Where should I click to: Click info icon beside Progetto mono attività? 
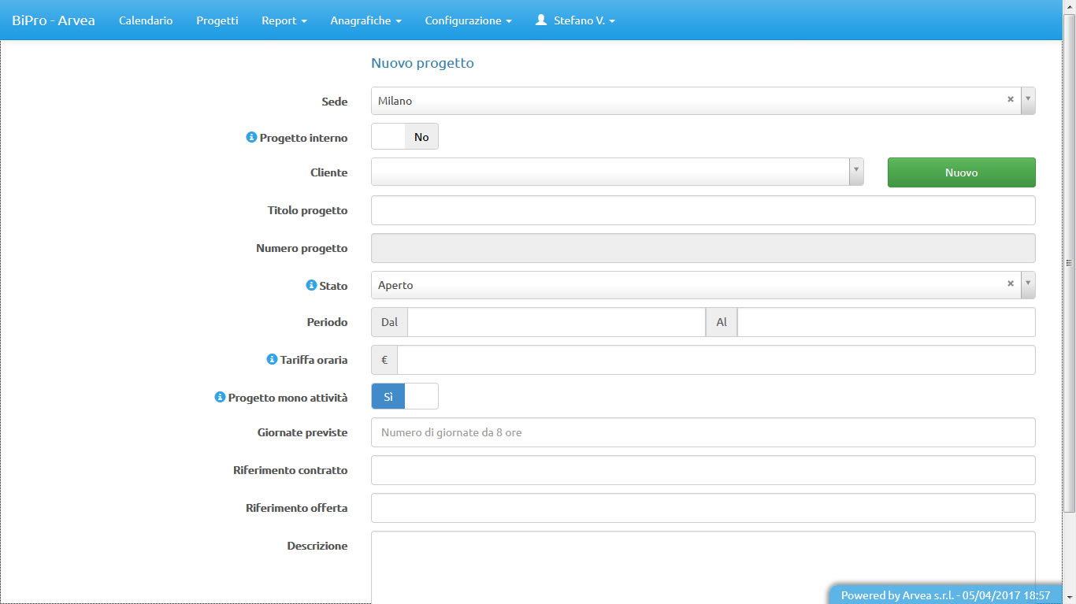pyautogui.click(x=220, y=397)
